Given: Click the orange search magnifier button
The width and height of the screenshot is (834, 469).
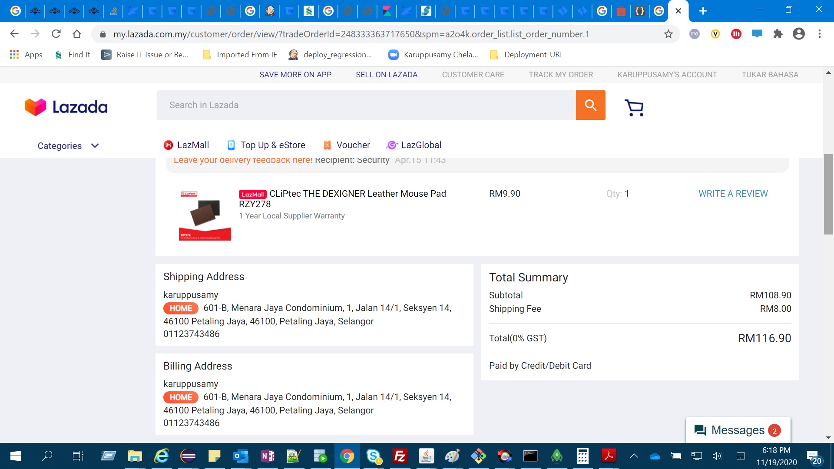Looking at the screenshot, I should [590, 105].
